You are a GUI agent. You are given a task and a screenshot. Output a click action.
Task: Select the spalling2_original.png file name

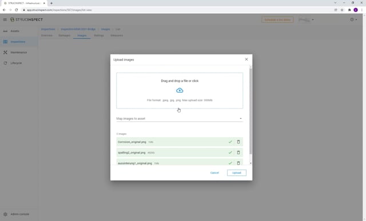[x=132, y=152]
